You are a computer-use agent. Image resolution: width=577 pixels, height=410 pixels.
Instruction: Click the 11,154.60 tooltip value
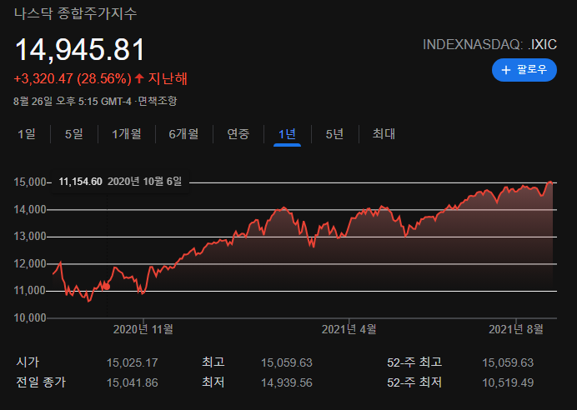click(x=80, y=182)
